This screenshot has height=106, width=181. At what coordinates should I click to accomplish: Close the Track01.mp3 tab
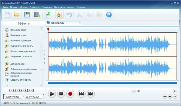pos(80,23)
